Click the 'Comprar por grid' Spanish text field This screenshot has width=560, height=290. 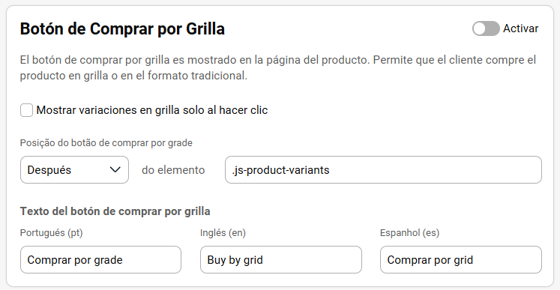tap(461, 259)
